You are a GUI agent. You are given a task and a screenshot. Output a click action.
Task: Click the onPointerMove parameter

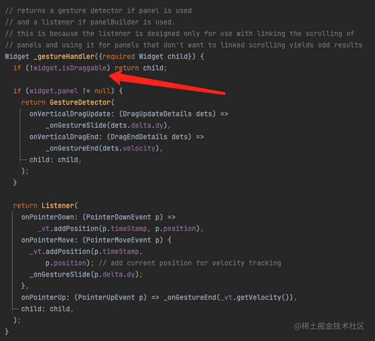(x=47, y=240)
